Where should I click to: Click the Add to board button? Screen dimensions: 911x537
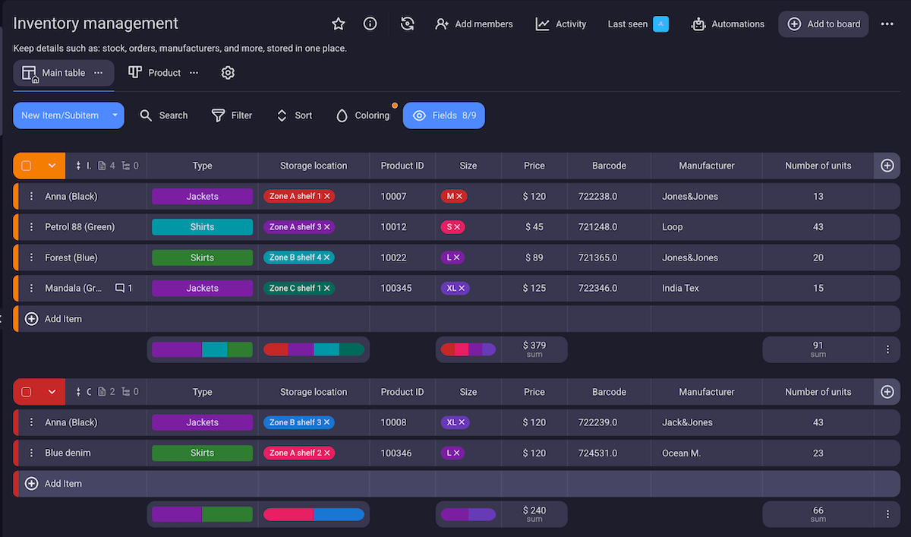pyautogui.click(x=823, y=24)
